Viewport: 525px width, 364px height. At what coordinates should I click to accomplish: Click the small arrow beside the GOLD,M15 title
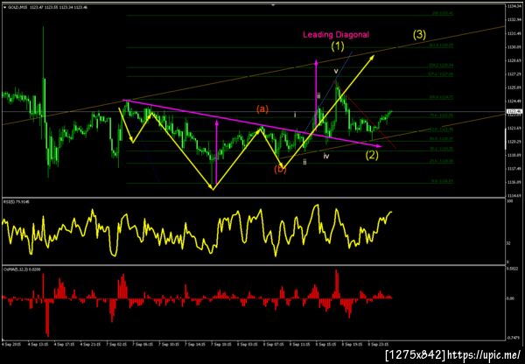(4, 7)
